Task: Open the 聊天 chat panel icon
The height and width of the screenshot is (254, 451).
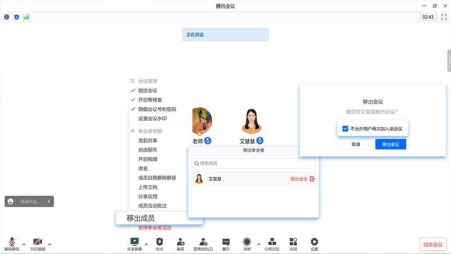Action: (225, 242)
